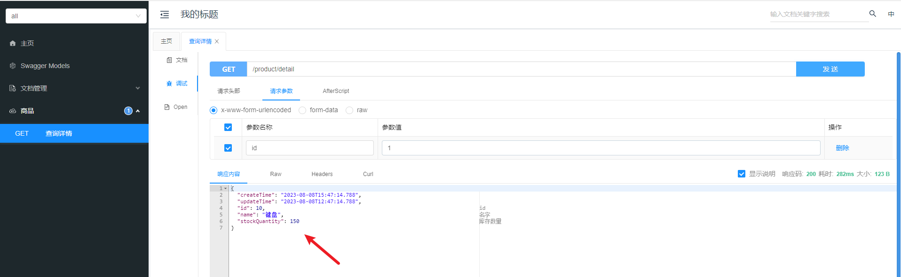The image size is (901, 277).
Task: Click the document keyword search field
Action: point(819,14)
